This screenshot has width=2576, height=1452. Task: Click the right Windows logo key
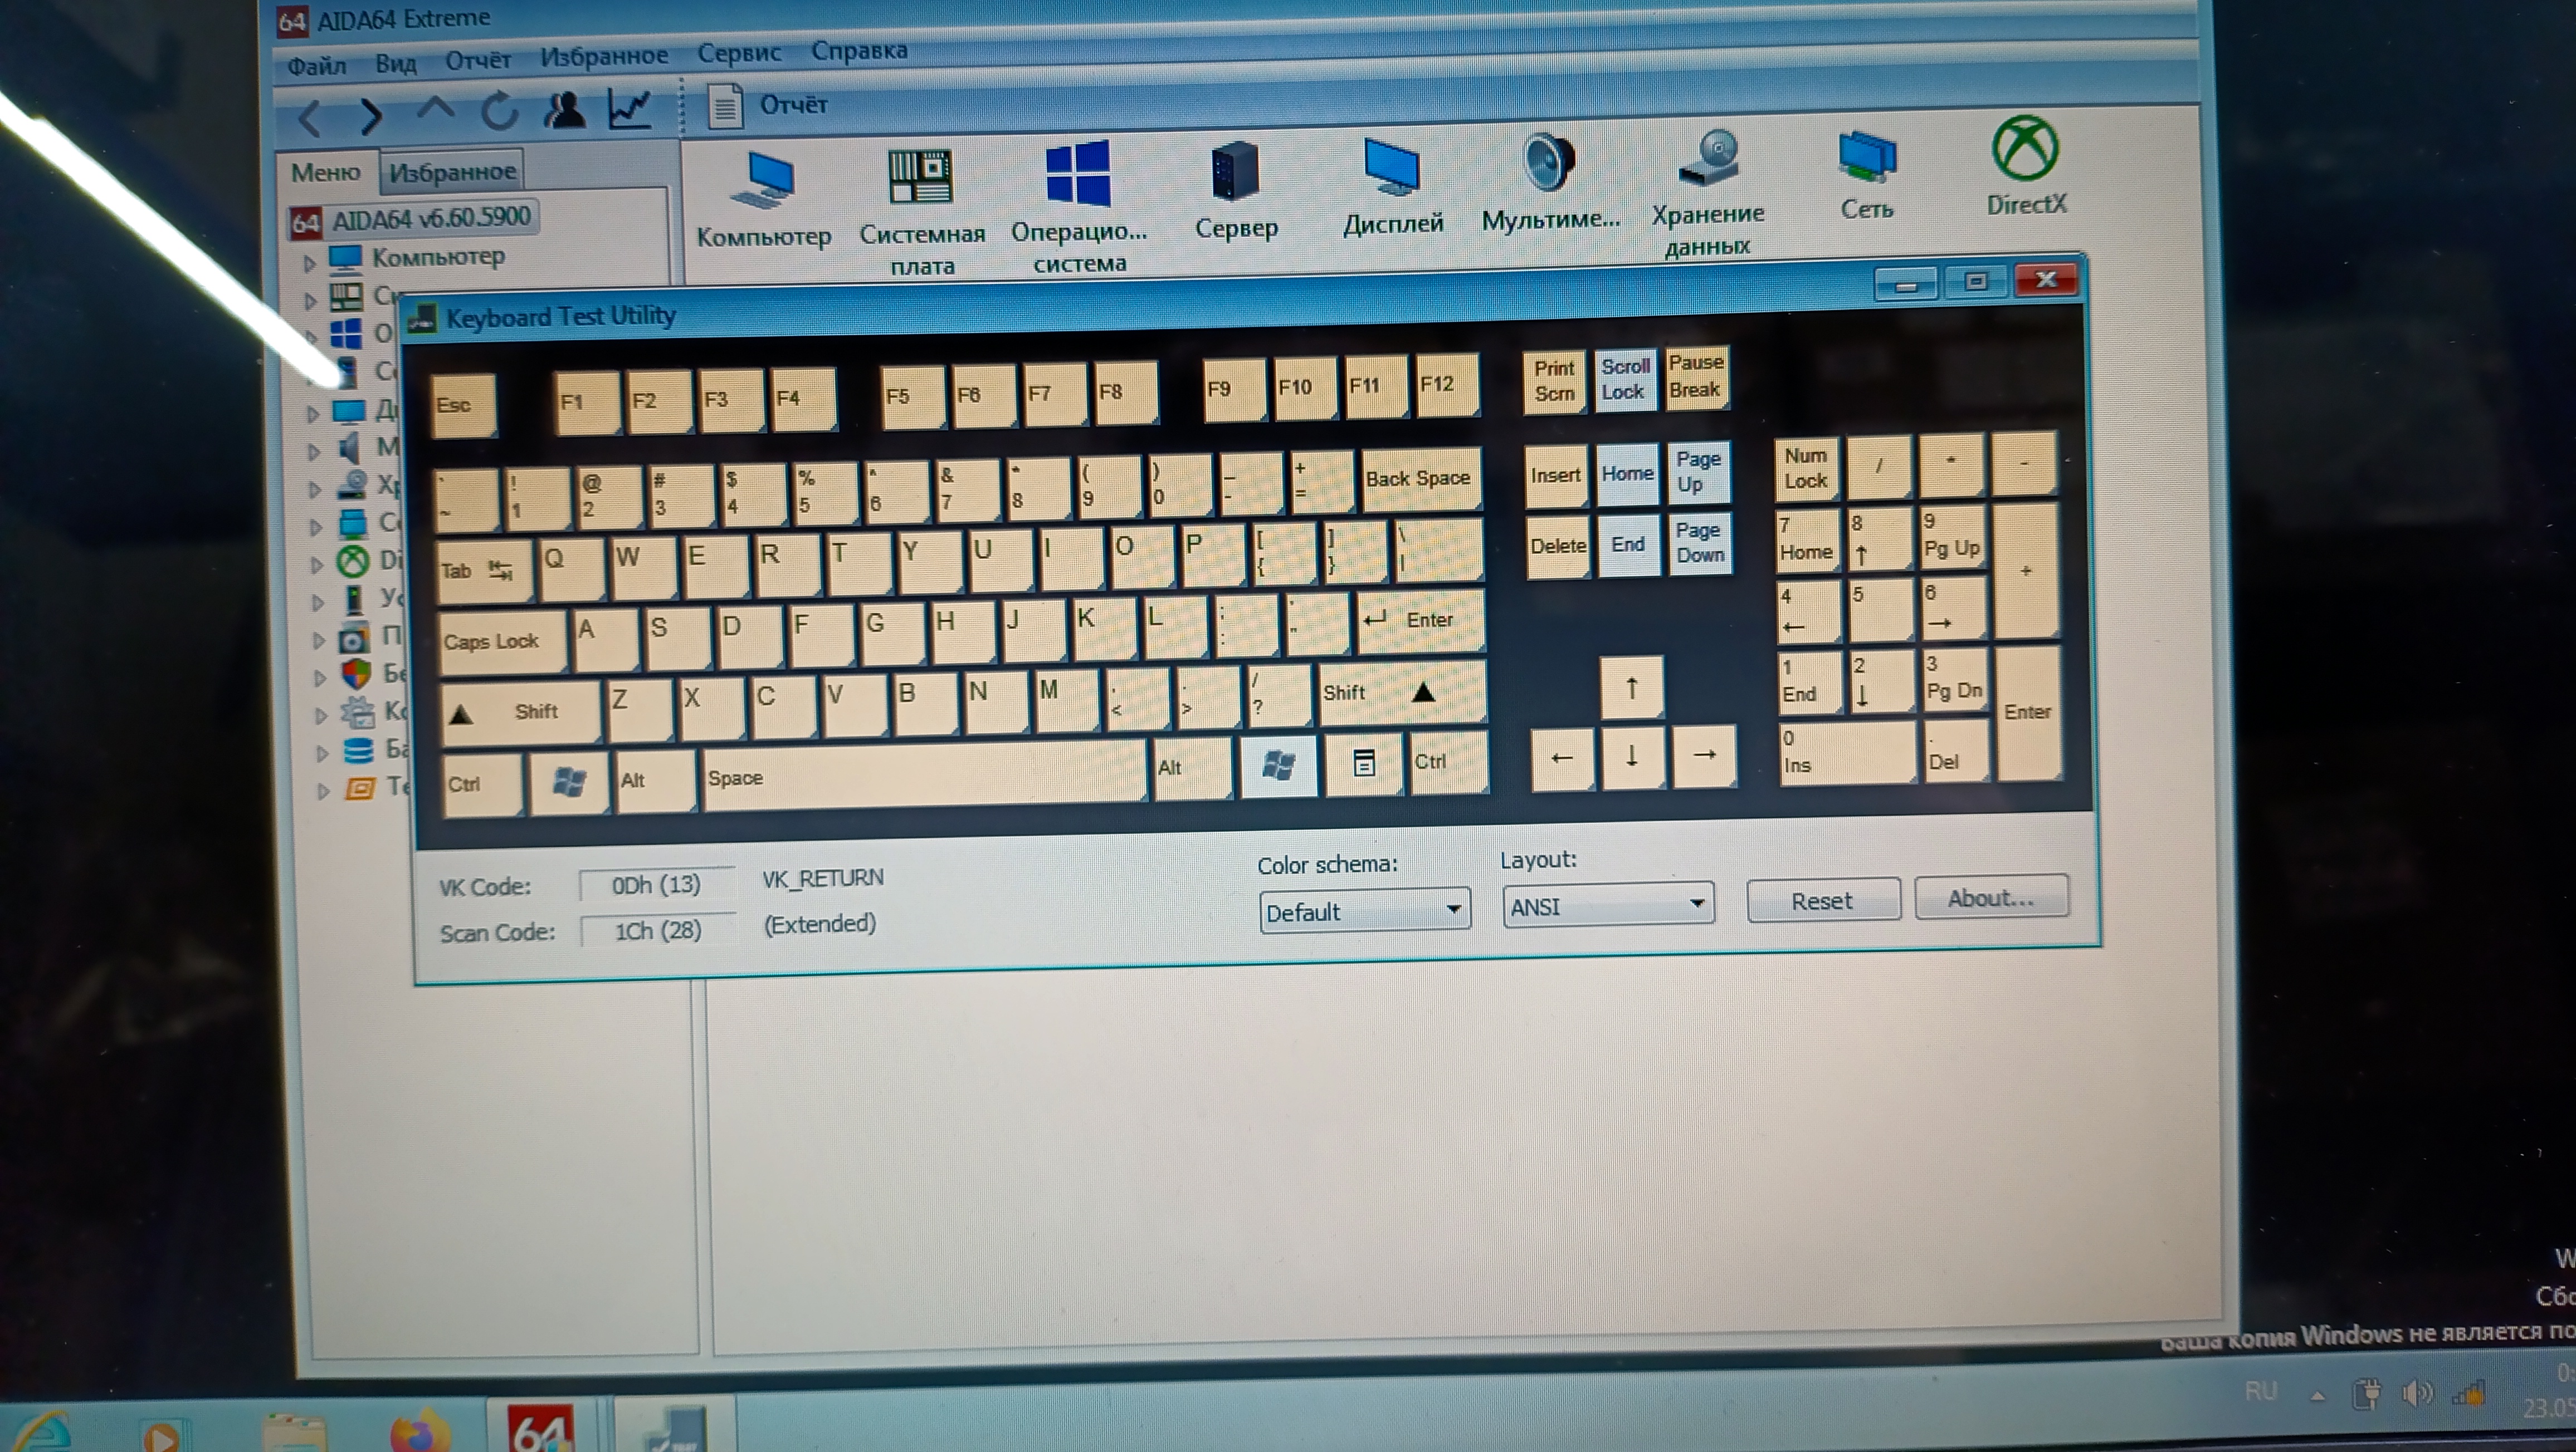1279,766
